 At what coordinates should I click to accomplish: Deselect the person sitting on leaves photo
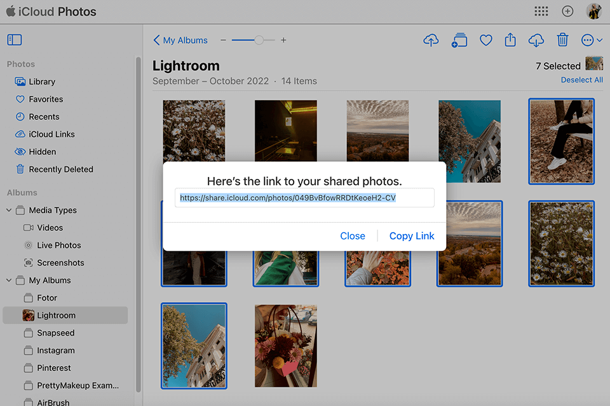click(561, 141)
